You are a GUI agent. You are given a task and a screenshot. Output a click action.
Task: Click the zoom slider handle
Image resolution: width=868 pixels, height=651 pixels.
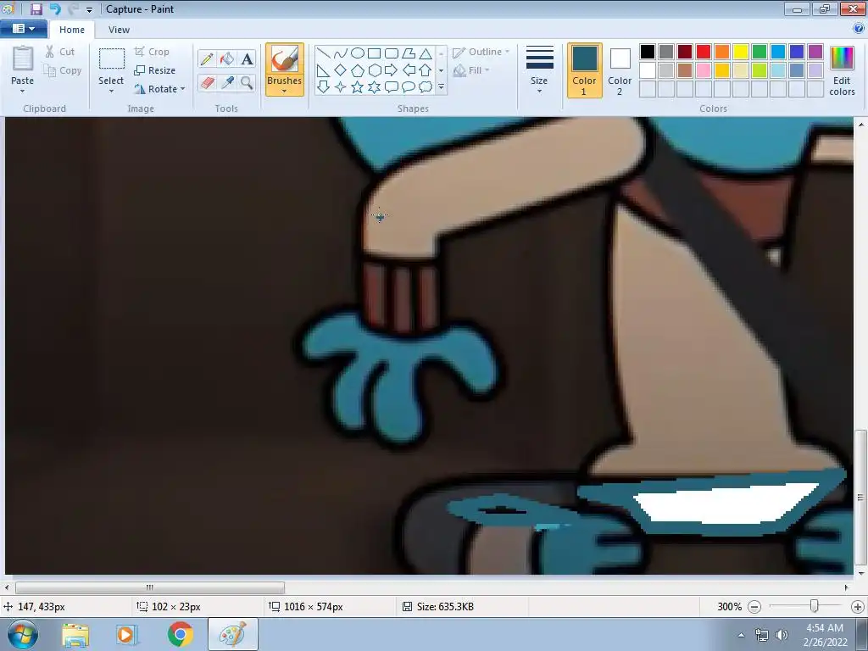814,606
